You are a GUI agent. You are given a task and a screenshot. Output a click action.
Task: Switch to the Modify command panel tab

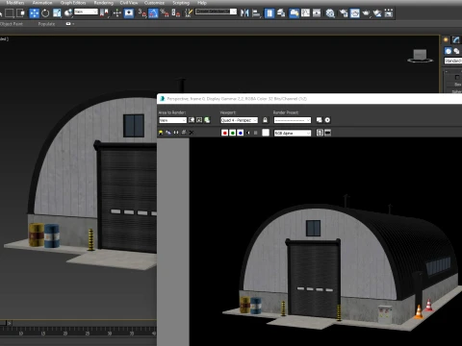click(x=456, y=39)
